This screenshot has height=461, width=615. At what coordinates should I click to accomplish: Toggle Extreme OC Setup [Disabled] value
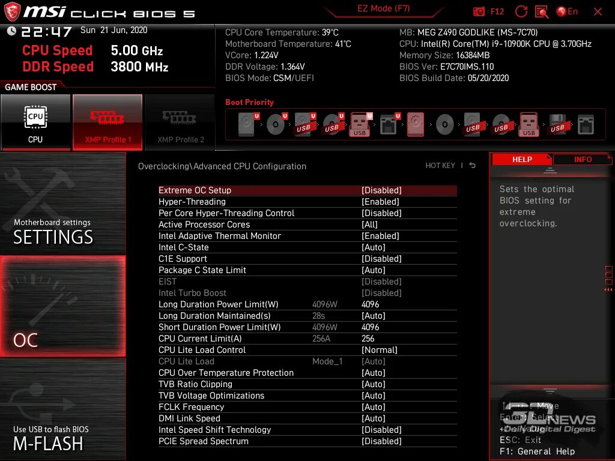coord(381,190)
